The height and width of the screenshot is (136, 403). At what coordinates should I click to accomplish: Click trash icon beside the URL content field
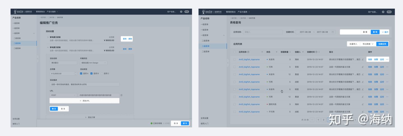121,95
